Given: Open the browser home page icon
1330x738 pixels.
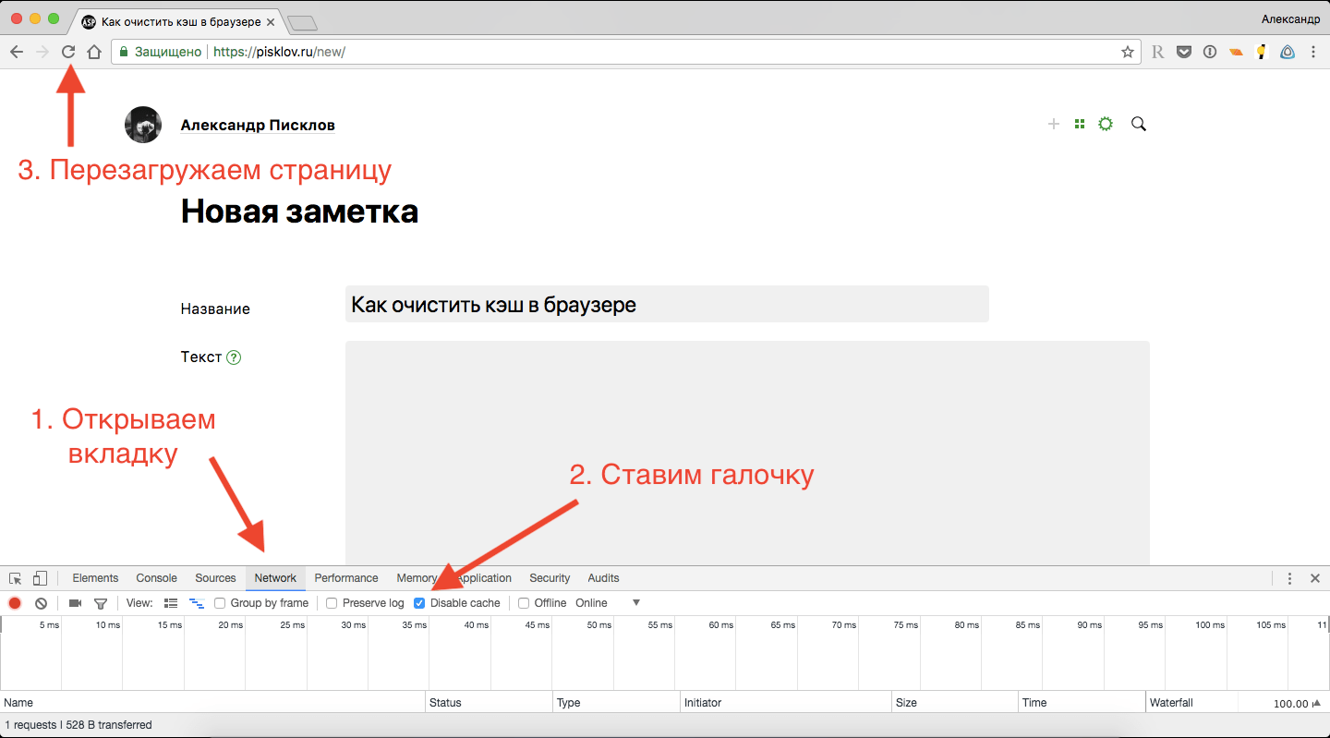Looking at the screenshot, I should pos(94,53).
